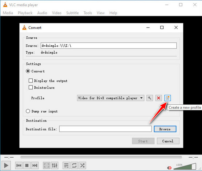Maximize the VLC main window
The width and height of the screenshot is (202, 171).
coord(181,5)
